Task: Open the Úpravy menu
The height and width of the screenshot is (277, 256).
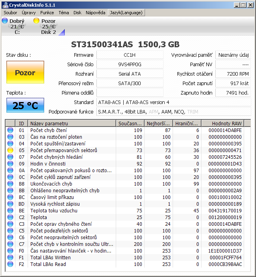Action: coord(29,13)
